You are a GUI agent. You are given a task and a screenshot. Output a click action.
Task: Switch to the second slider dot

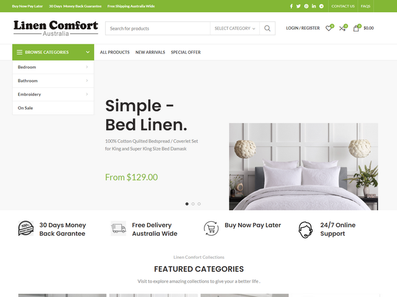(193, 204)
